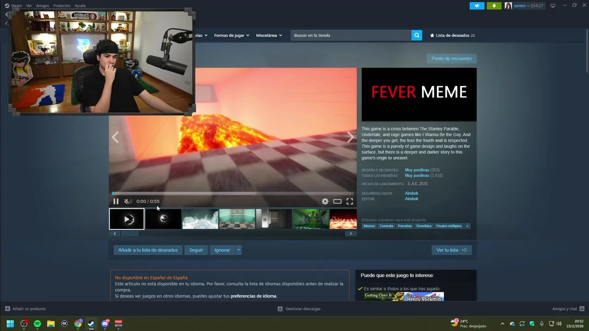The width and height of the screenshot is (589, 331).
Task: Select the Finales múltiples tag
Action: [x=449, y=226]
